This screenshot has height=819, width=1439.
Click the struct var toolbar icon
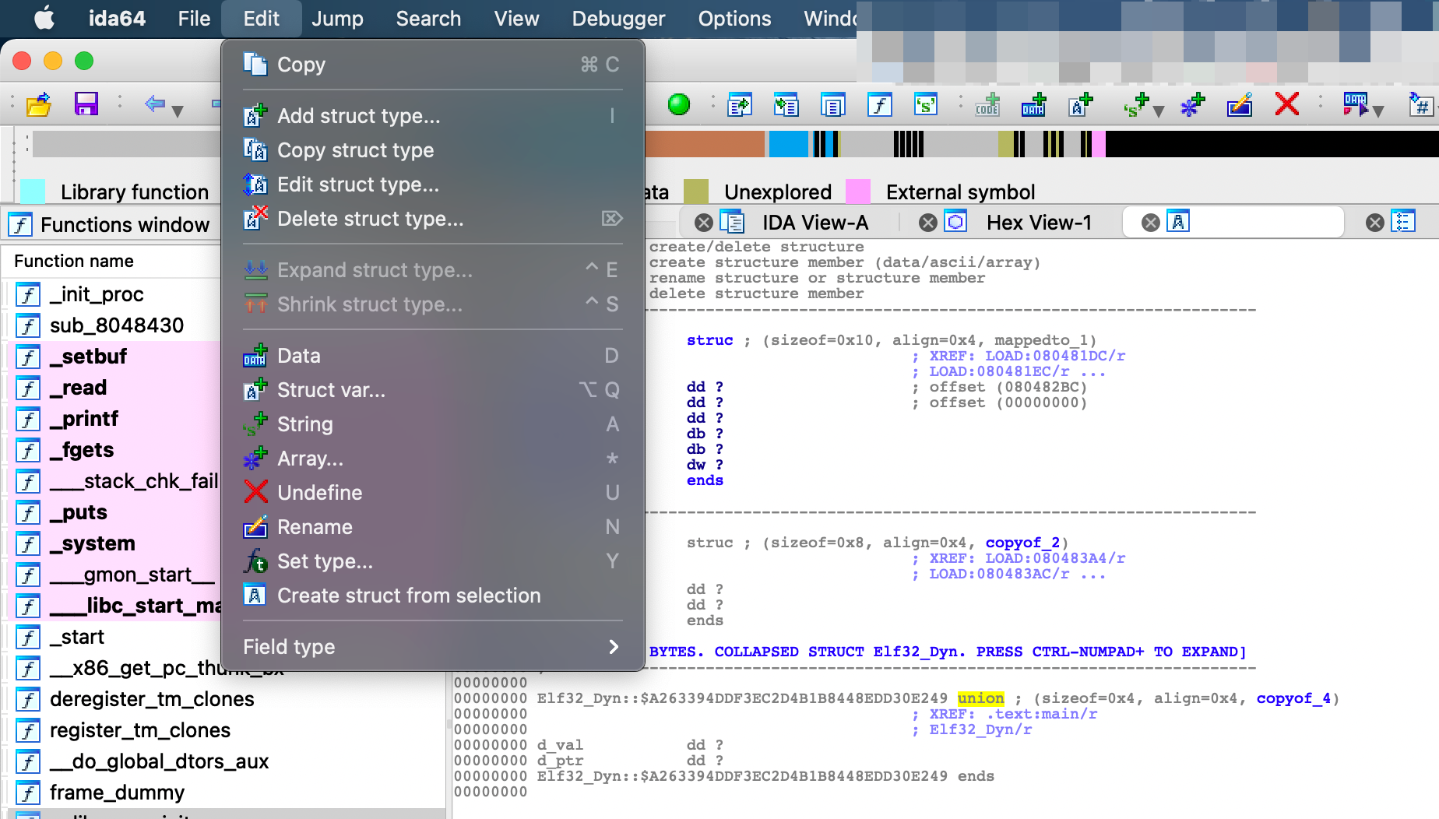tap(1081, 104)
